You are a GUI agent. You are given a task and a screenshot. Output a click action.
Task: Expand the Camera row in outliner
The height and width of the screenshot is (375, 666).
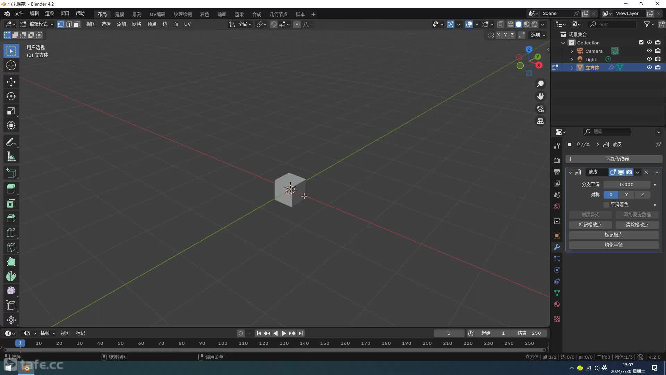point(572,51)
